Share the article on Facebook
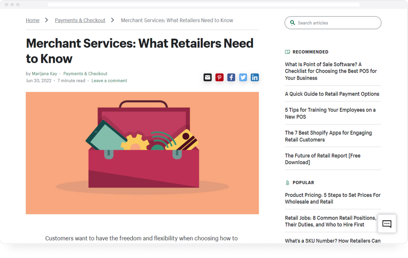 231,77
